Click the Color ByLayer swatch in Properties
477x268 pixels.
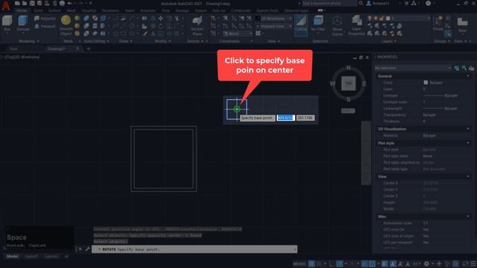[x=426, y=83]
